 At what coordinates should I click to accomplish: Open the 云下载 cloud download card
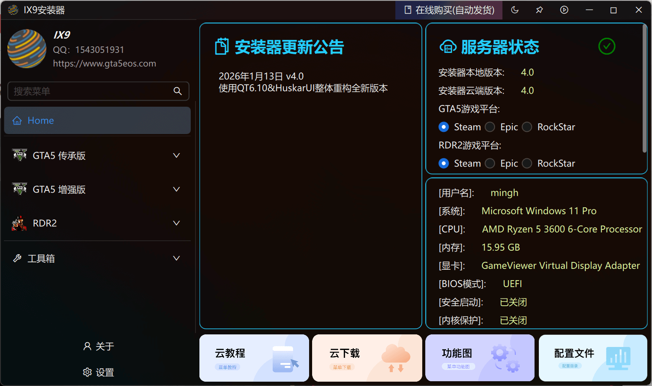pos(367,358)
